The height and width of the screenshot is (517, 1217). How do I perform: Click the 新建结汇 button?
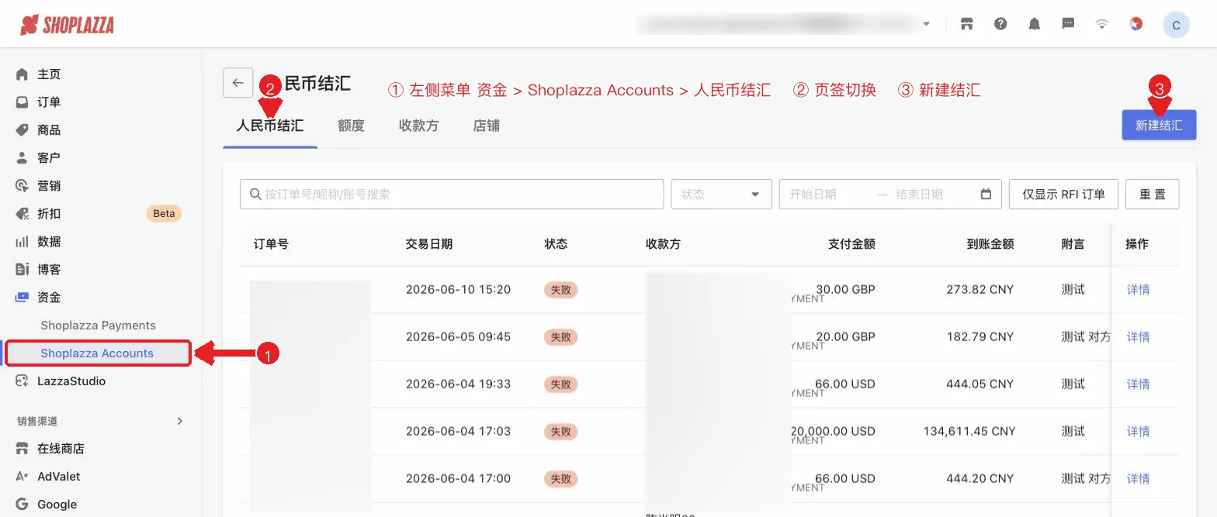[1159, 125]
